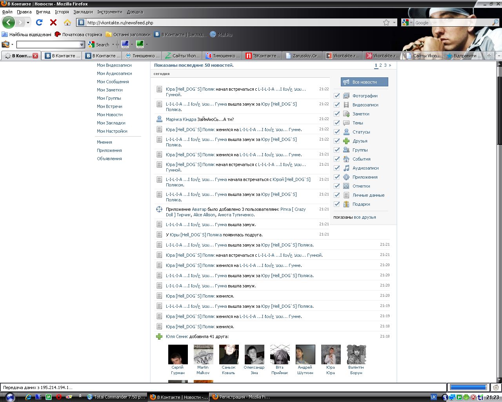
Task: Uncheck the Видеозаписи news filter checkbox
Action: click(337, 105)
